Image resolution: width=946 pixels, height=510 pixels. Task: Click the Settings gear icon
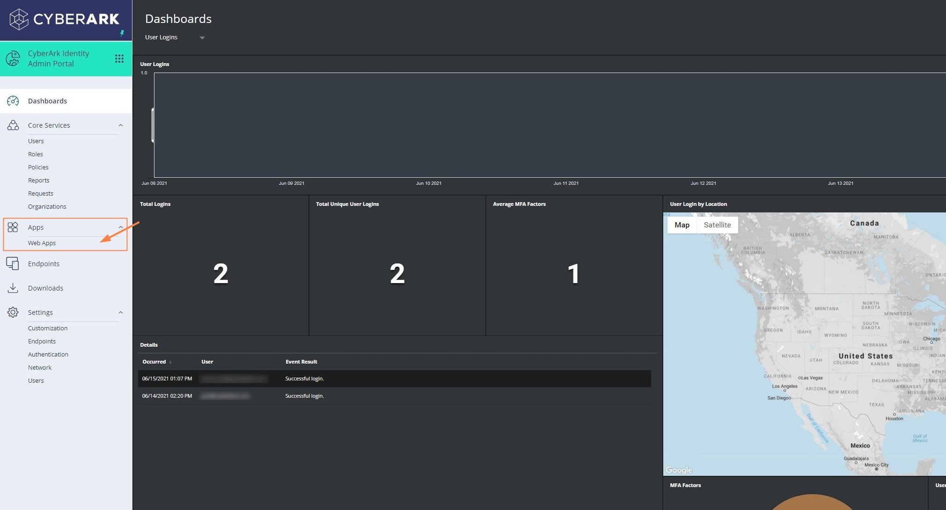click(13, 312)
